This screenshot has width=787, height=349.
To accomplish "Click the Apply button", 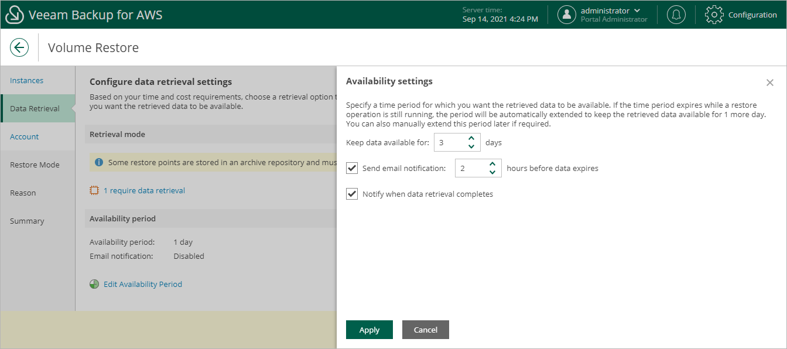I will click(369, 330).
